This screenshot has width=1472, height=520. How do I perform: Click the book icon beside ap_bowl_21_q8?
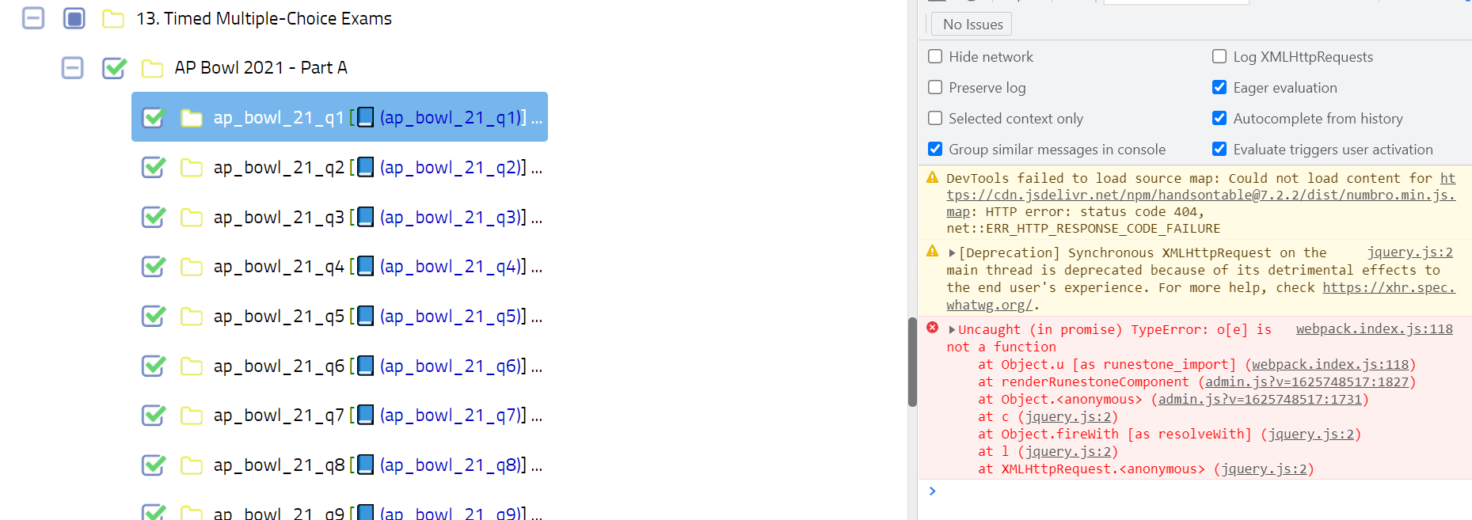[x=365, y=465]
